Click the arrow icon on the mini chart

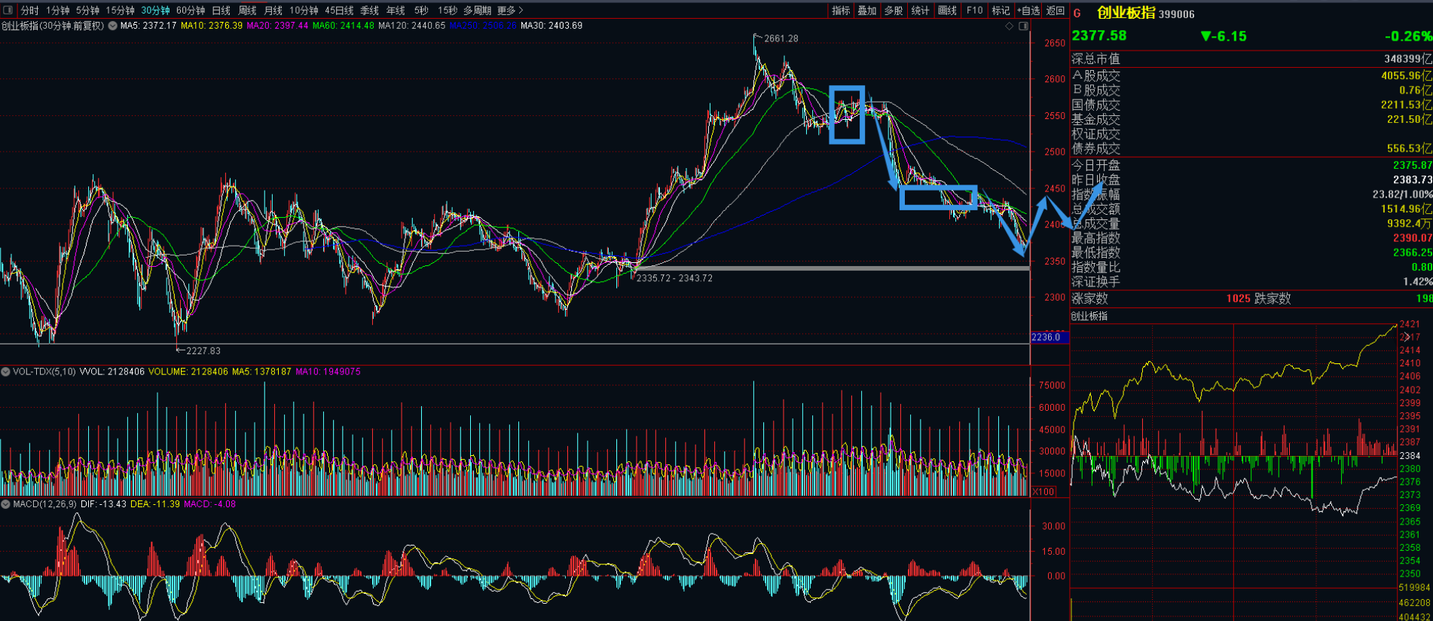1406,337
